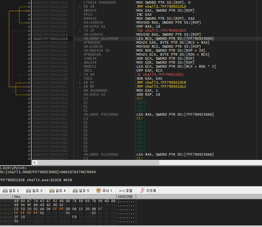Click the dog icon on the 주시 1 tab

tap(98, 190)
